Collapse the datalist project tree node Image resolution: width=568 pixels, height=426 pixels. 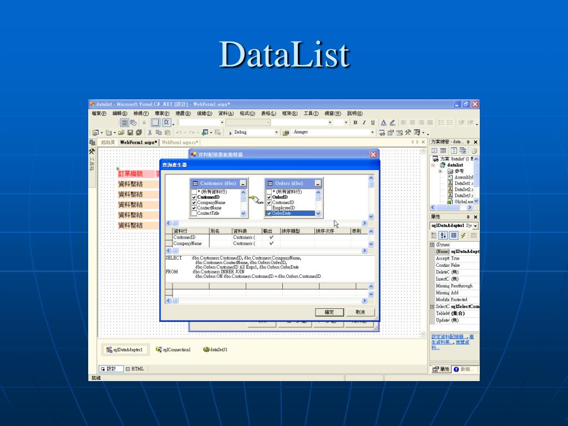[x=433, y=165]
